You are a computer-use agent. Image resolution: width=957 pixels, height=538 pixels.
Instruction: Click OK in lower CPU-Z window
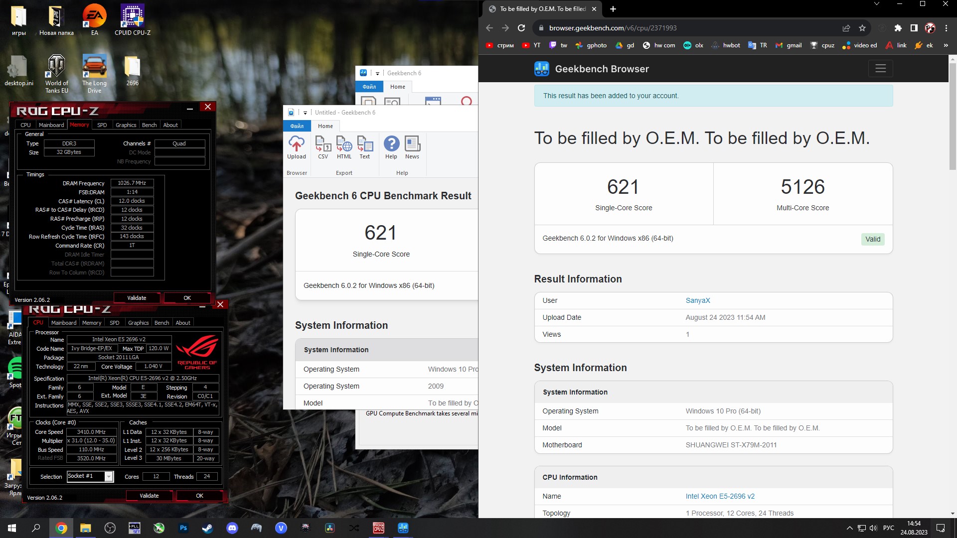pyautogui.click(x=199, y=496)
